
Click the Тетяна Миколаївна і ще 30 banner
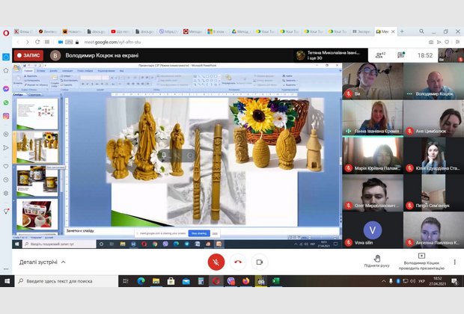(331, 55)
